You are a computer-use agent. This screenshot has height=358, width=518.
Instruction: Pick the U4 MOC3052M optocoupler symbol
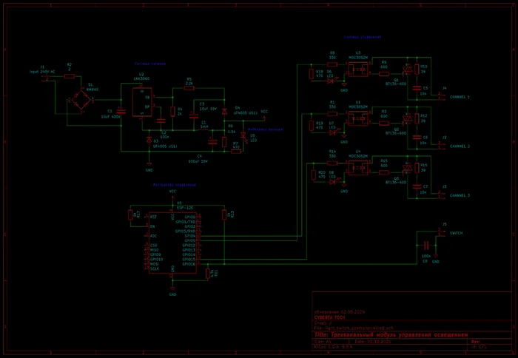[358, 168]
